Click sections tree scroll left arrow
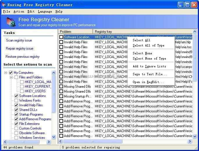Image resolution: width=199 pixels, height=151 pixels. tap(5, 142)
